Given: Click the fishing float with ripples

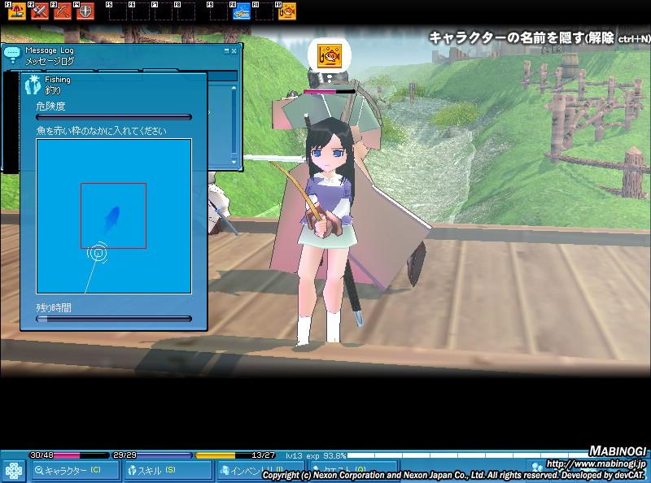Looking at the screenshot, I should [98, 252].
